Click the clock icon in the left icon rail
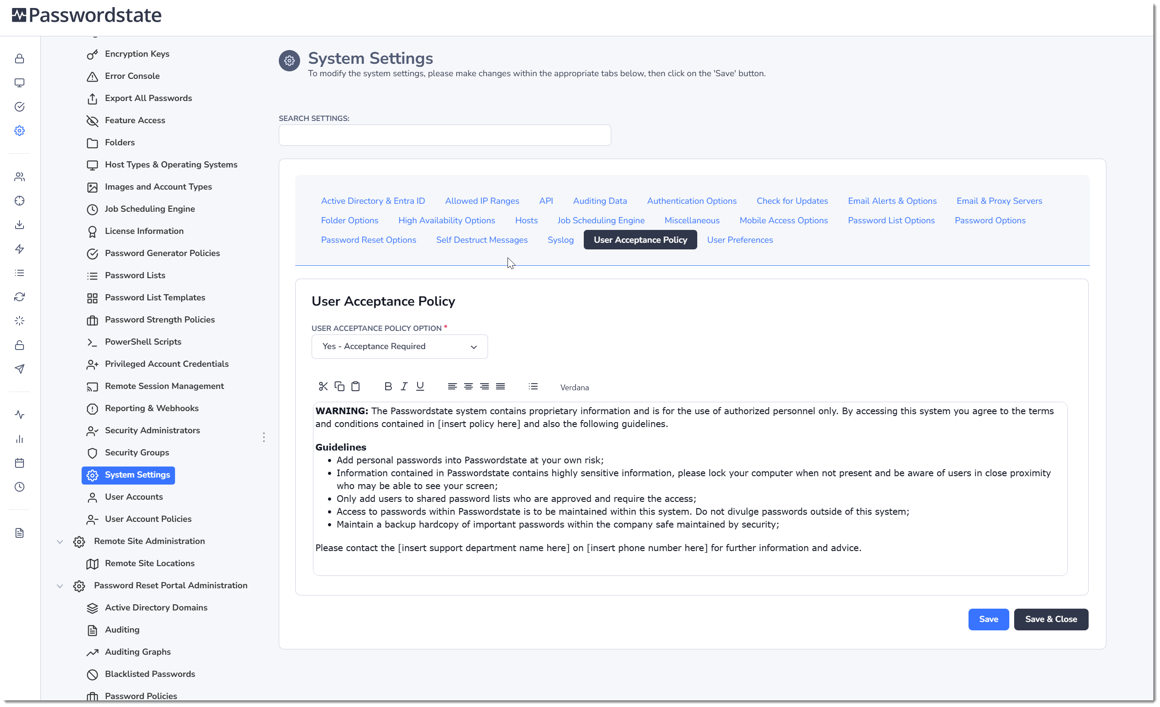The image size is (1160, 707). click(x=20, y=487)
